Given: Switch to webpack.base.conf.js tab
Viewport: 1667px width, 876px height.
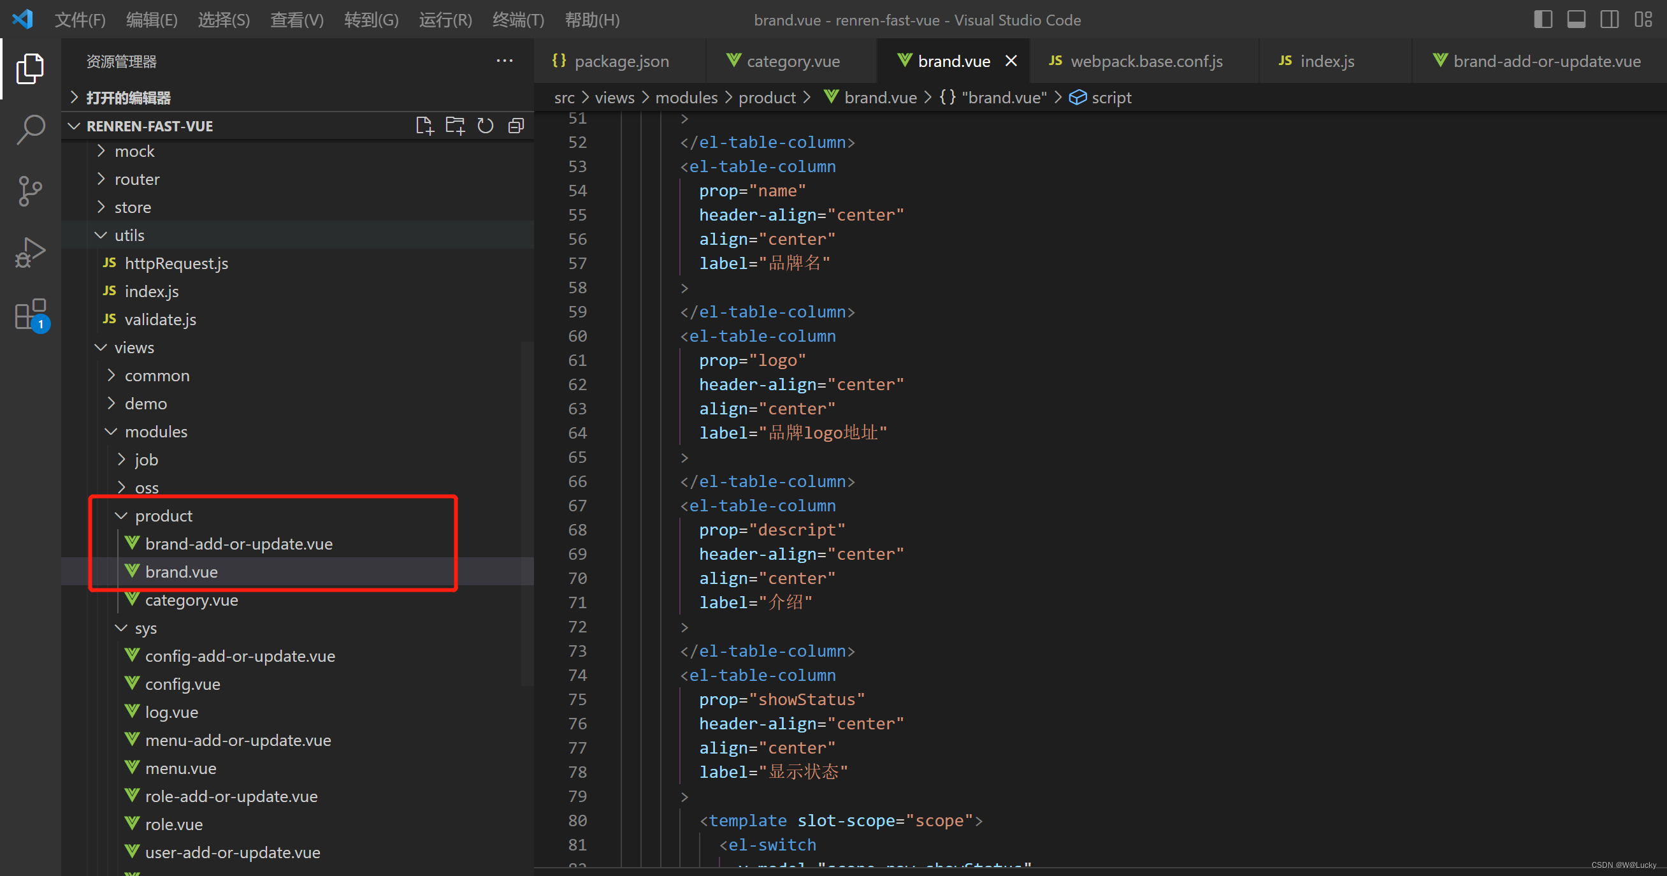Looking at the screenshot, I should [x=1145, y=61].
